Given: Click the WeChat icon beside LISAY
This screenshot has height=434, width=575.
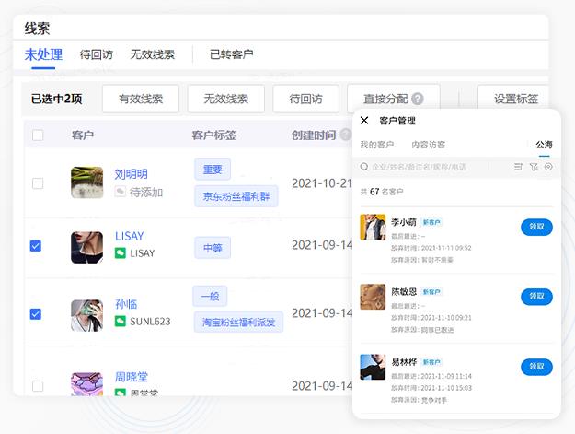Looking at the screenshot, I should coord(121,253).
